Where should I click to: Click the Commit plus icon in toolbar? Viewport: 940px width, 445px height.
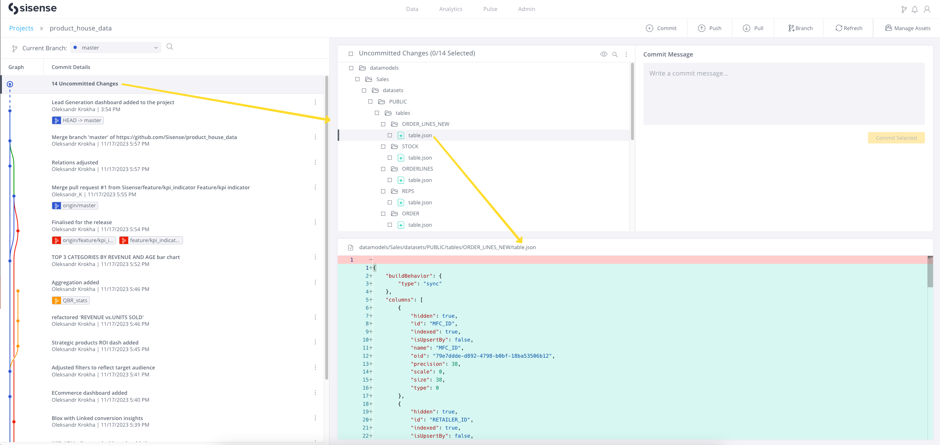click(649, 28)
